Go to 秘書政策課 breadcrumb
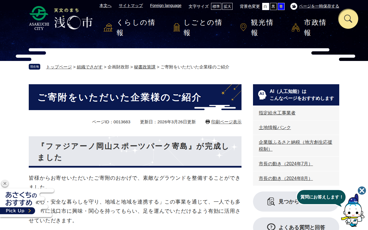The image size is (368, 230). [x=145, y=67]
